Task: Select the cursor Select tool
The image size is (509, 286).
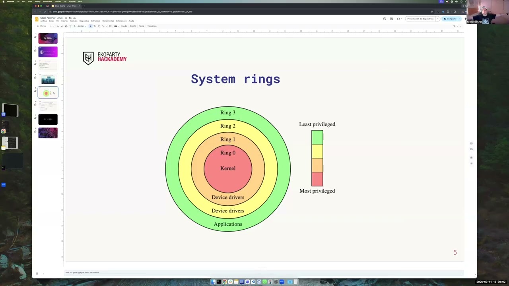Action: click(x=90, y=26)
